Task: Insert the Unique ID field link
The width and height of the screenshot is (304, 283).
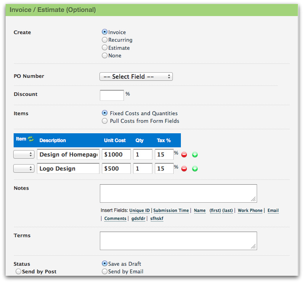Action: click(x=139, y=210)
